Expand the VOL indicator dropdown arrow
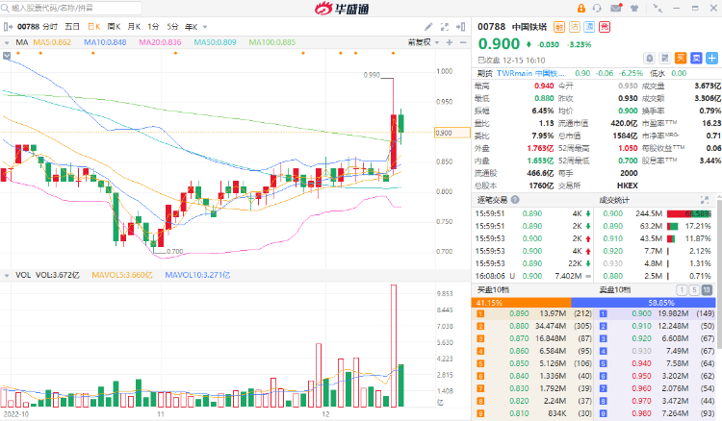 [x=7, y=275]
